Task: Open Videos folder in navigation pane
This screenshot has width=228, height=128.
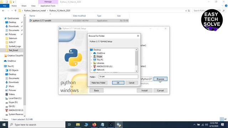Action: [12, 94]
